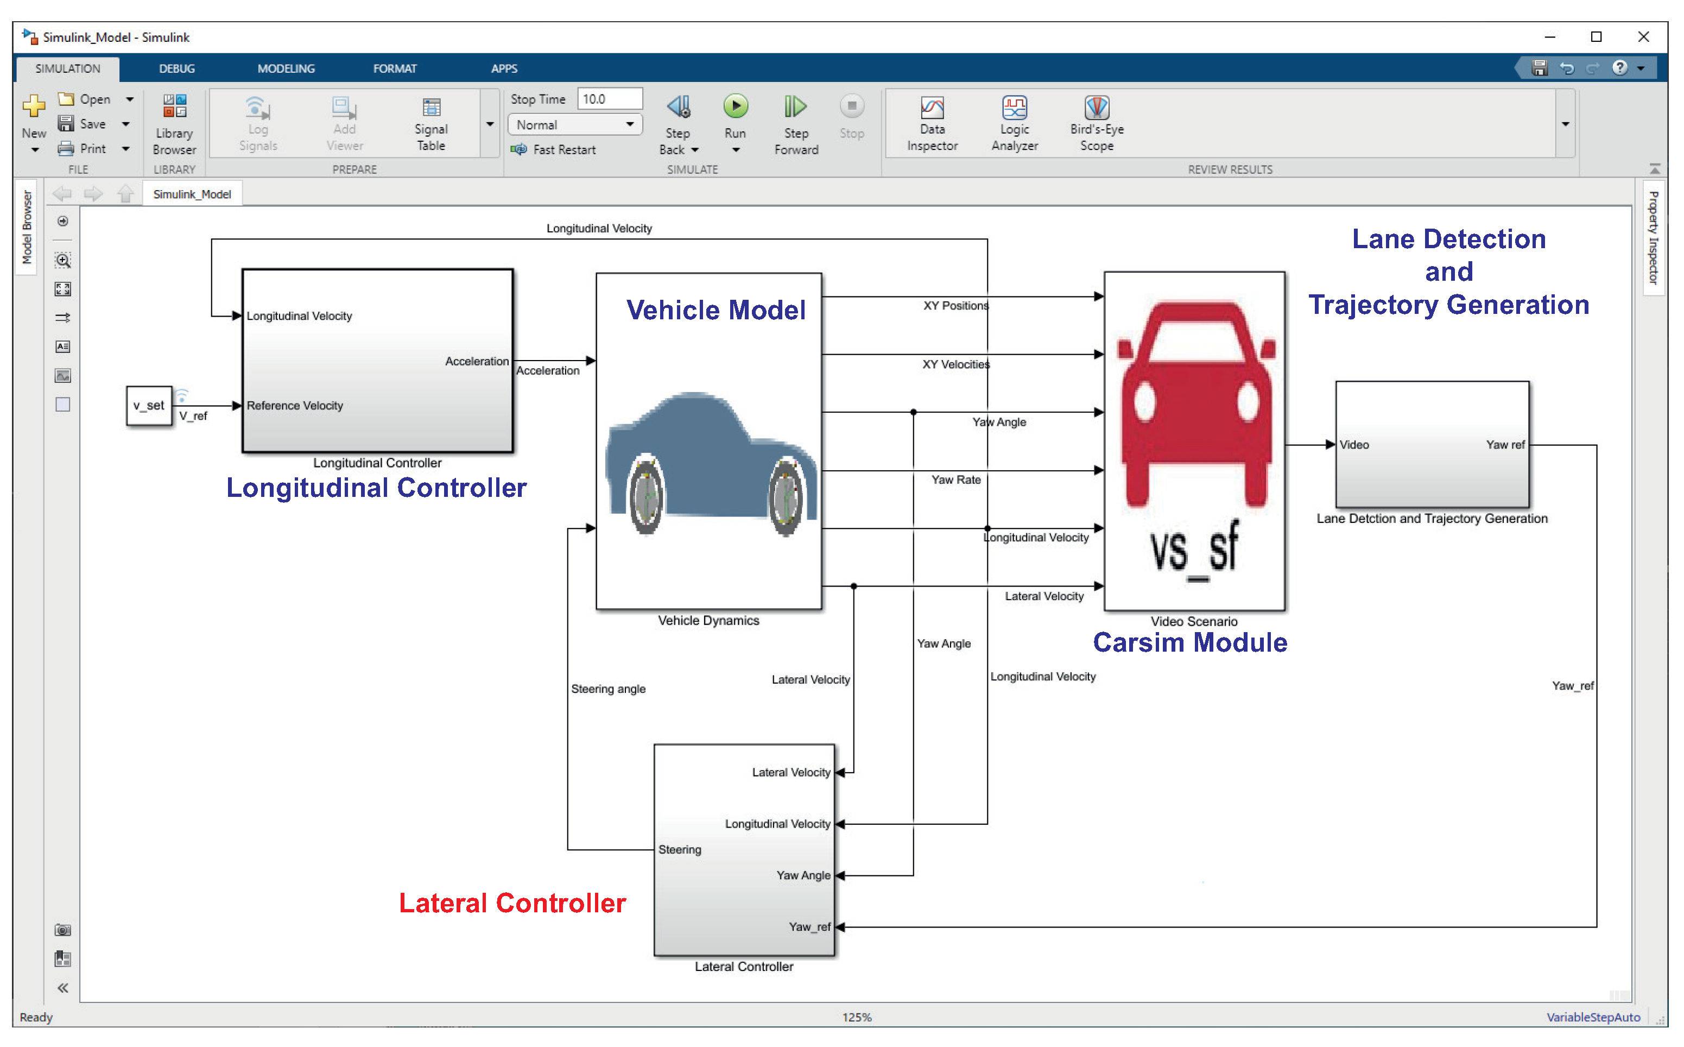Expand the Review Results gallery arrow
The width and height of the screenshot is (1684, 1047).
tap(1565, 125)
